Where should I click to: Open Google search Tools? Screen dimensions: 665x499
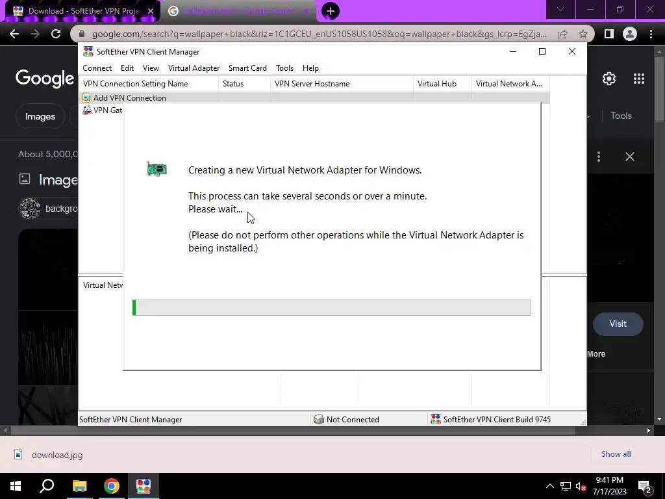[621, 116]
